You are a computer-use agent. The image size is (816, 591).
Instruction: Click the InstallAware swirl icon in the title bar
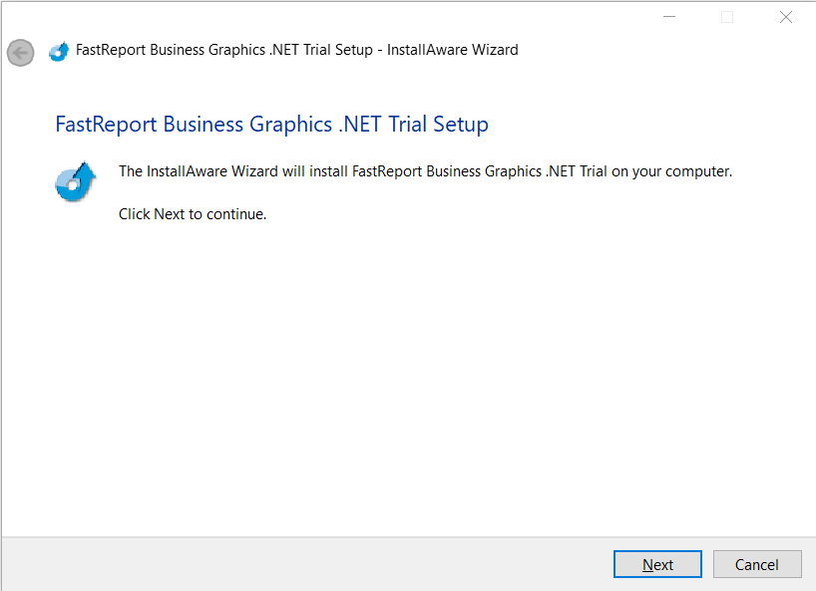click(x=58, y=50)
